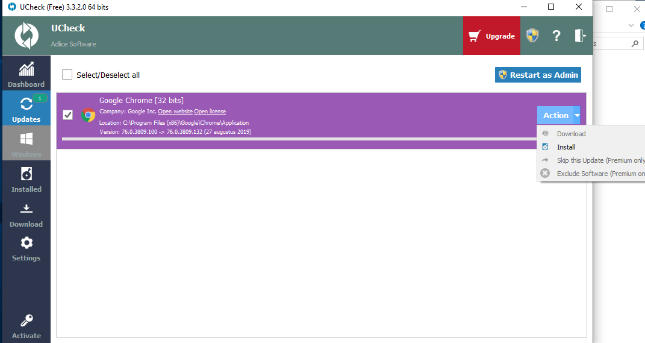Uncheck the Google Chrome update checkbox
Screen dimensions: 645x343
coord(68,115)
